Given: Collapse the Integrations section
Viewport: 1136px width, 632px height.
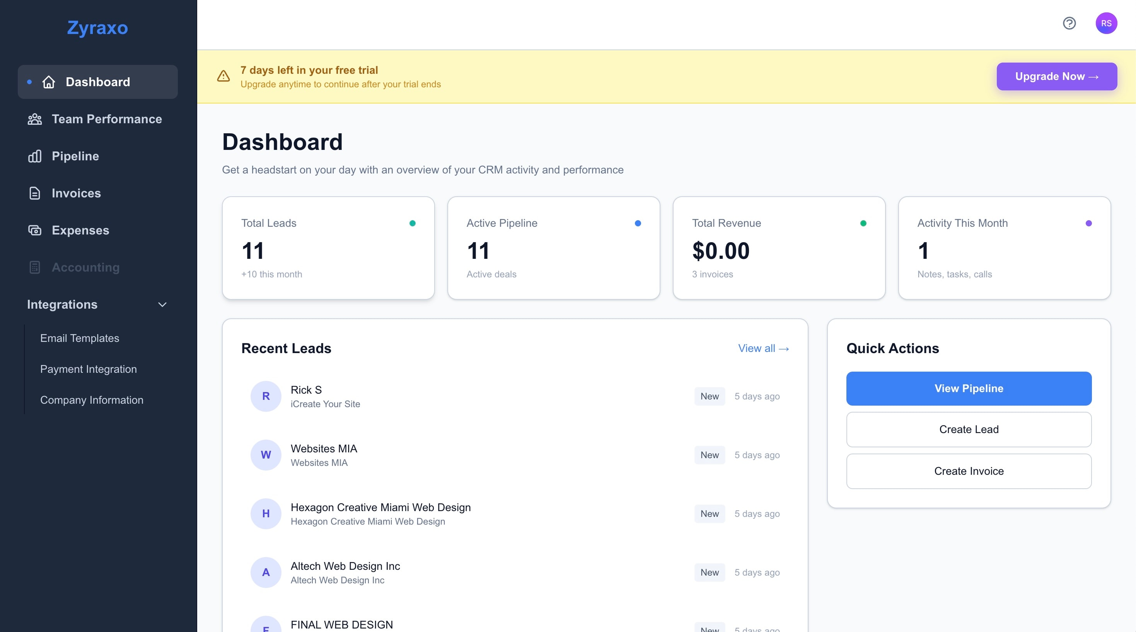Looking at the screenshot, I should pyautogui.click(x=162, y=304).
